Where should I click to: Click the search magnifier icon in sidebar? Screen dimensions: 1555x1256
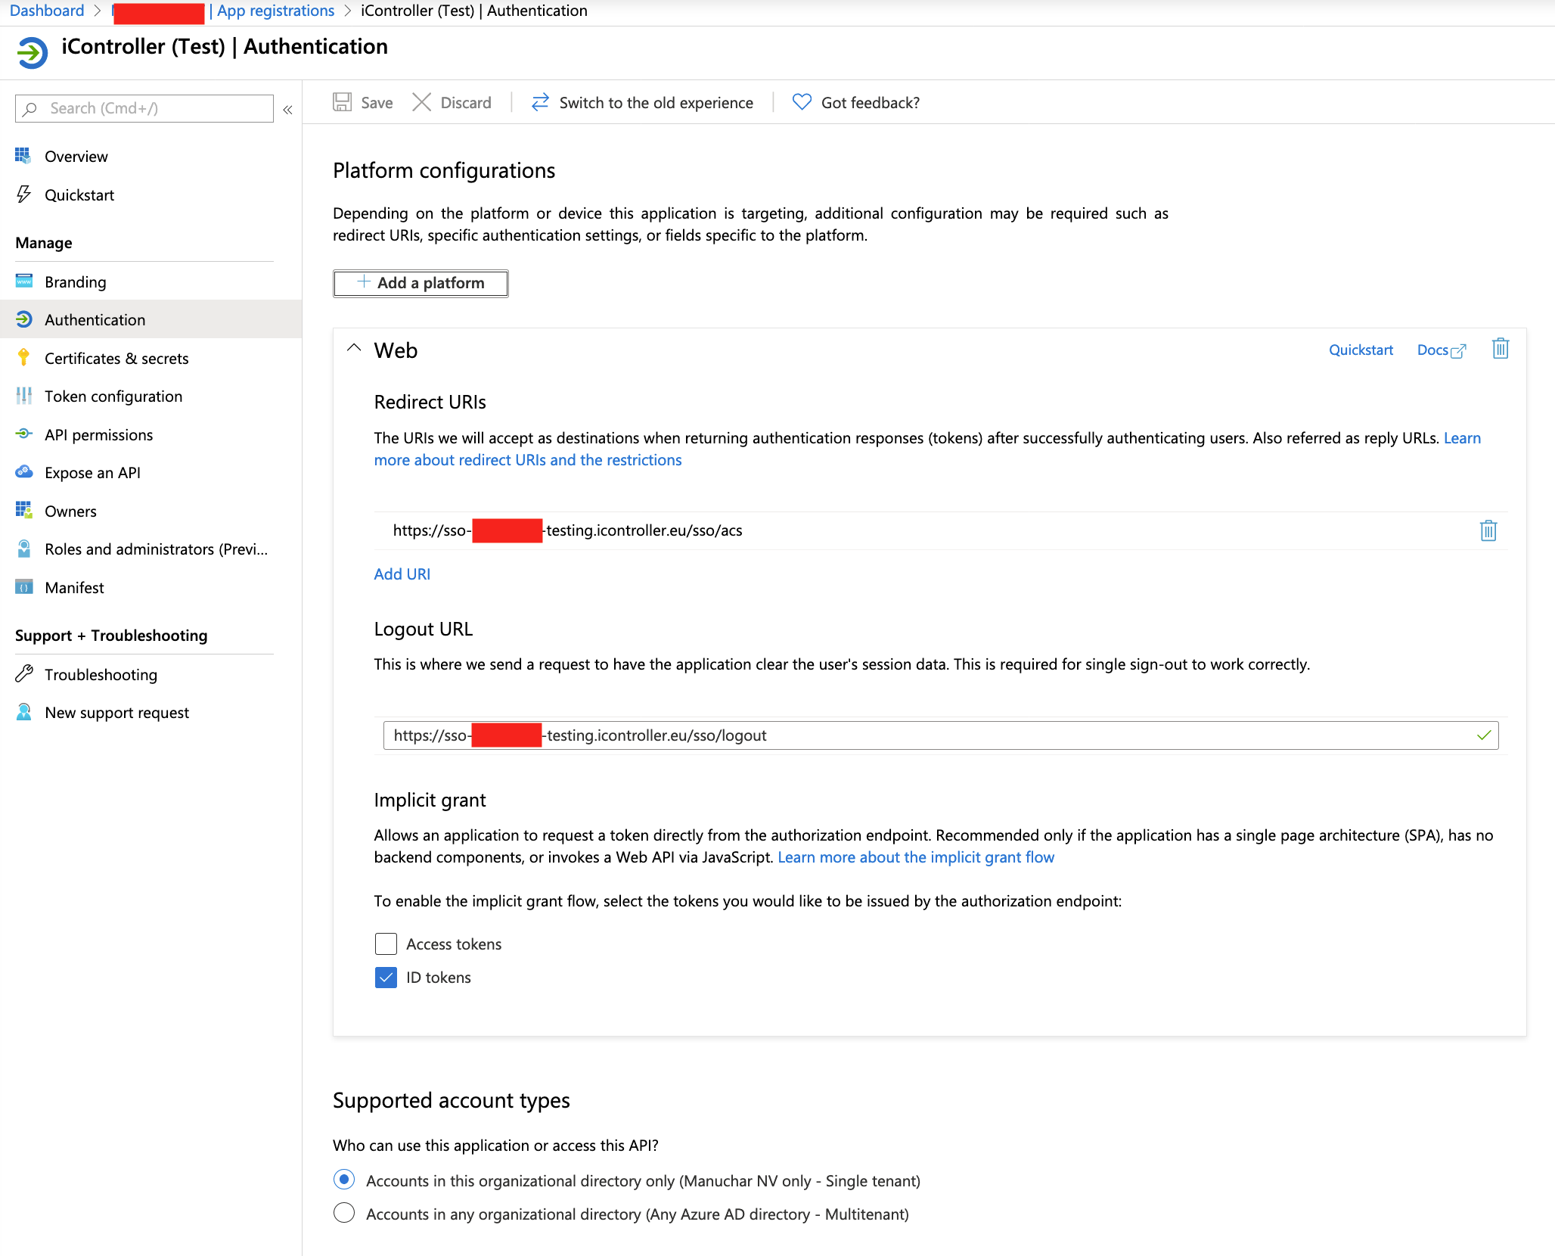tap(29, 108)
